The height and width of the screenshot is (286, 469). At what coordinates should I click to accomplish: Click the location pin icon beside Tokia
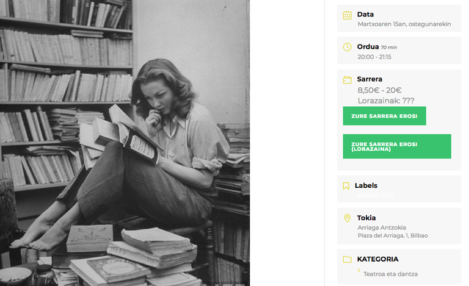(x=347, y=218)
